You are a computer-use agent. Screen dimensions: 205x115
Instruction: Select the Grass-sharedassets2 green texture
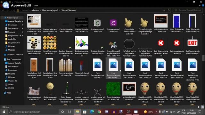113,89
